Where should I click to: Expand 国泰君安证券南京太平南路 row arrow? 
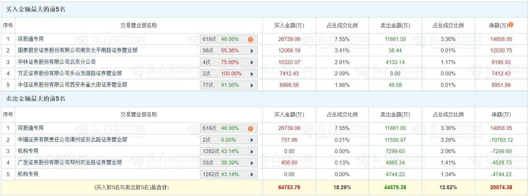(x=252, y=51)
